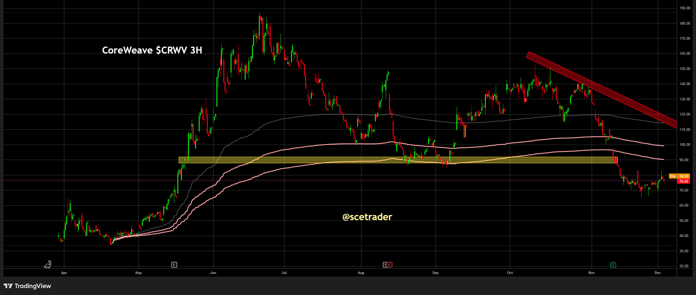Click the 130.00 price axis label
Screen dimensions: 696x295
click(685, 99)
